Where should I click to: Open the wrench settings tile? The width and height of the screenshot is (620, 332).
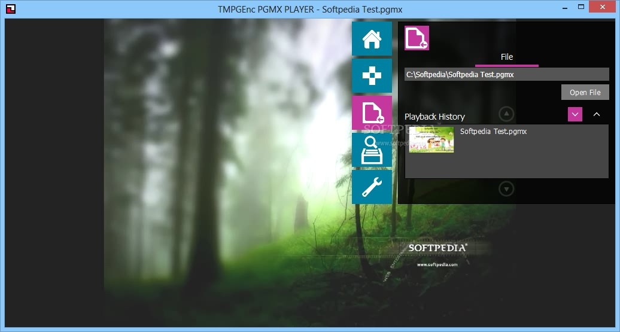(x=372, y=187)
